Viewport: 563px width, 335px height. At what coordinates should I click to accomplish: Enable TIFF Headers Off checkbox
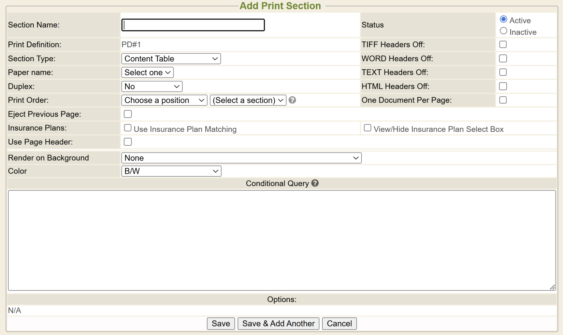click(x=503, y=45)
